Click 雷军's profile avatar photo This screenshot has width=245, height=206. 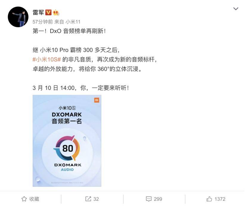[x=18, y=17]
